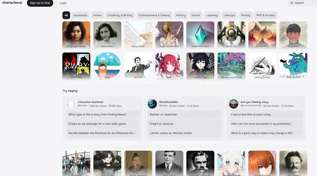Choose the ad campaign video game prompt
The image size is (317, 176).
[103, 124]
